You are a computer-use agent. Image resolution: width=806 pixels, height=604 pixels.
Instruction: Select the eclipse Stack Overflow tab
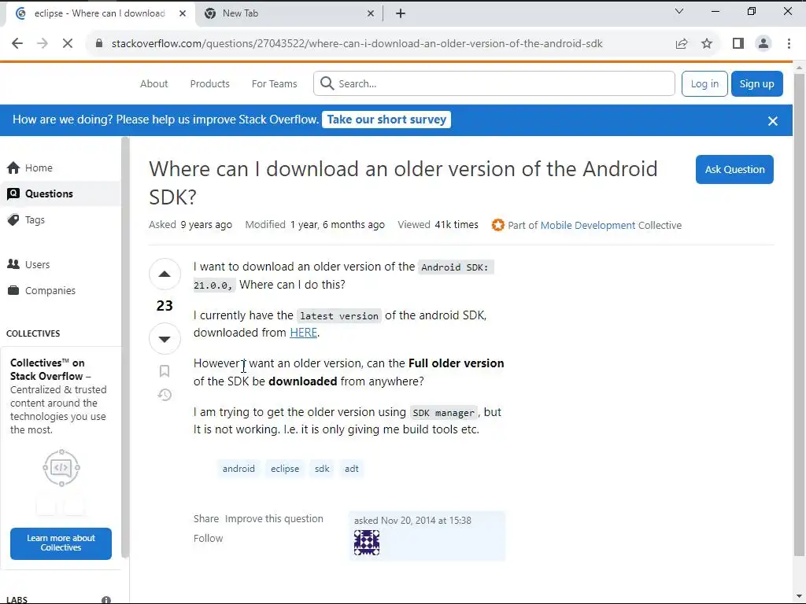point(100,14)
